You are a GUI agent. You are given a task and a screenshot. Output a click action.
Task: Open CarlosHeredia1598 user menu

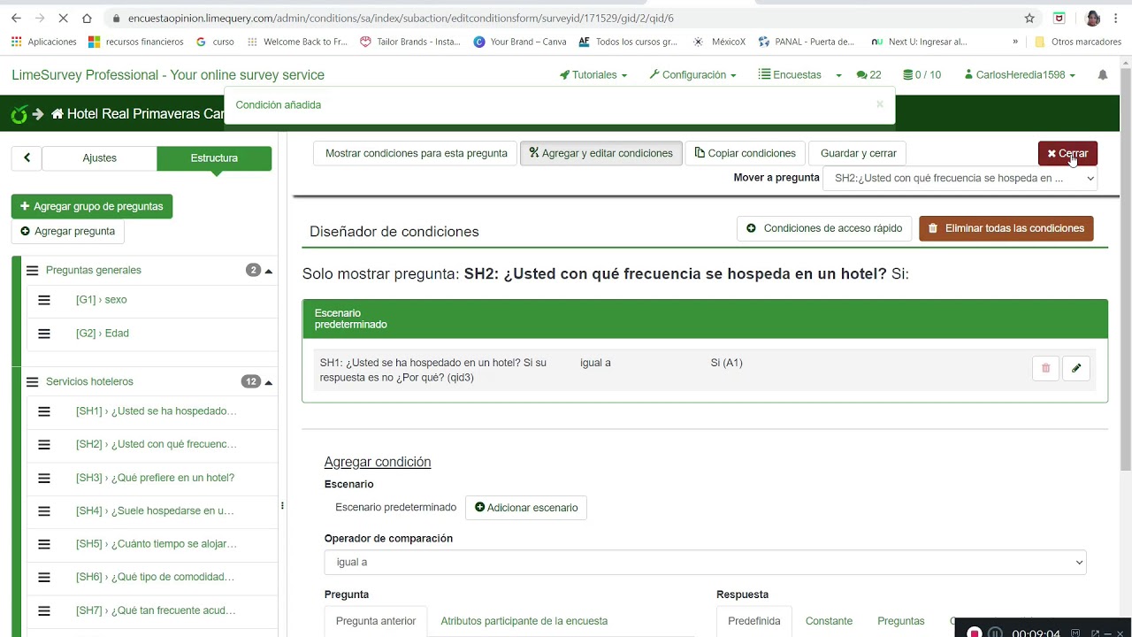click(x=1020, y=75)
